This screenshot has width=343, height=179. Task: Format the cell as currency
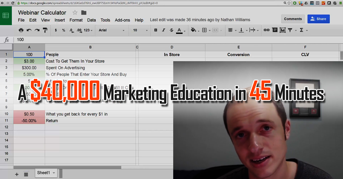click(56, 30)
